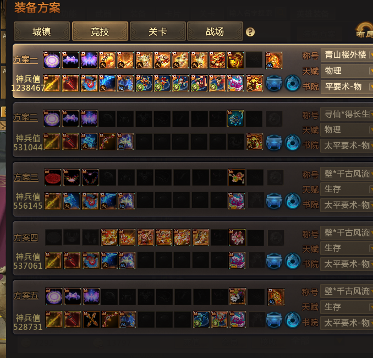This screenshot has width=373, height=358.
Task: Open the 称号 dropdown showing 青山楼外楼
Action: (x=347, y=55)
